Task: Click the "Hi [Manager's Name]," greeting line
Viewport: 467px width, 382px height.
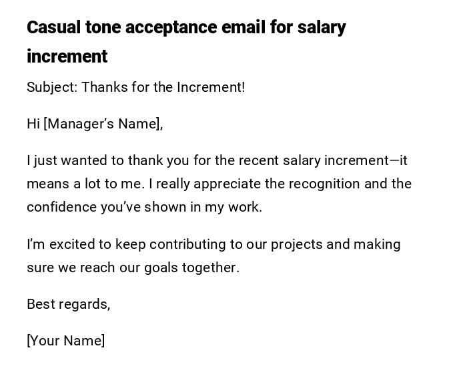Action: (95, 124)
